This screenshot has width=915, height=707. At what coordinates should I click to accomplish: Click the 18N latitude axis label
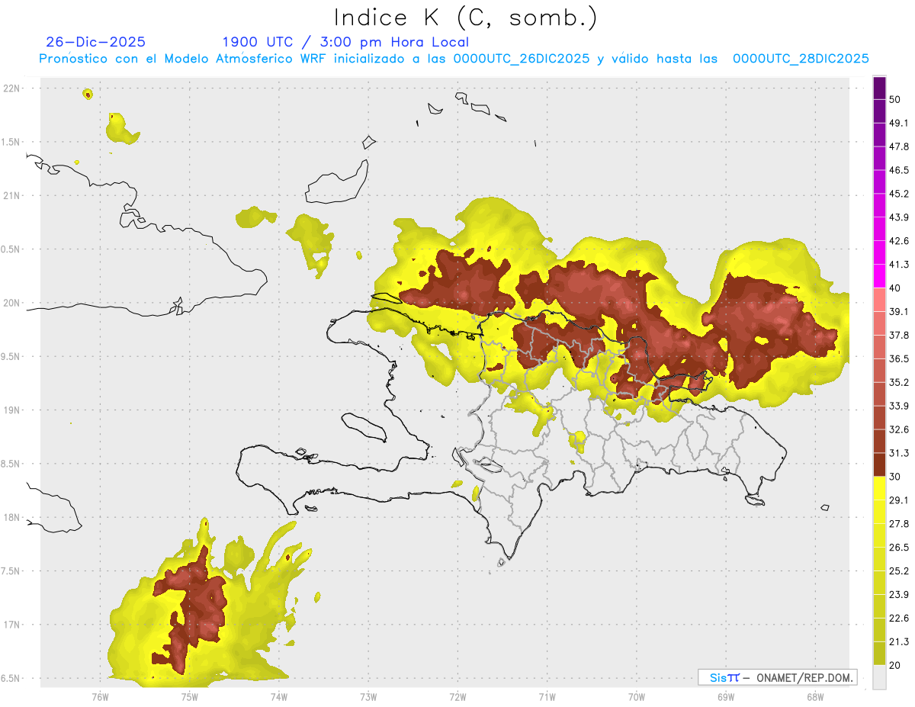[x=12, y=518]
